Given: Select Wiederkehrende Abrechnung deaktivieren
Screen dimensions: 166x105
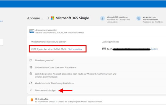Looking at the screenshot, I should (54, 83).
